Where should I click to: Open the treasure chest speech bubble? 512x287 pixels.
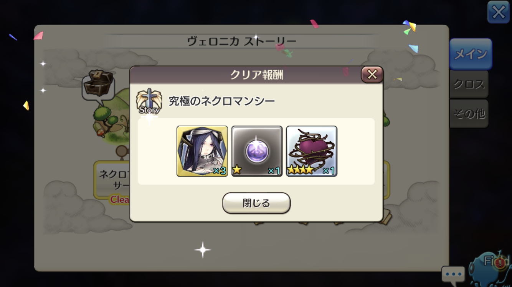click(x=98, y=85)
